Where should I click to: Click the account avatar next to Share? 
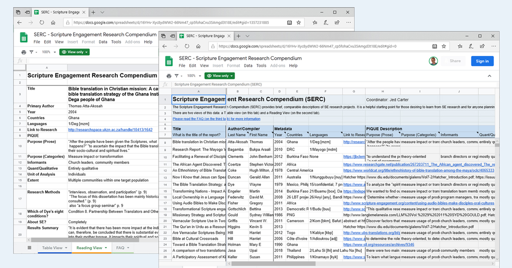433,61
